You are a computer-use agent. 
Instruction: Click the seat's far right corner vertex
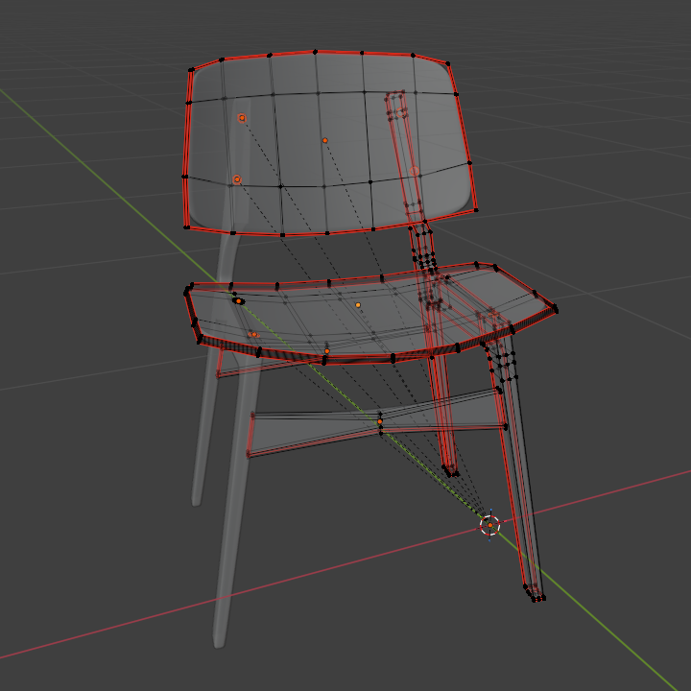pos(556,308)
